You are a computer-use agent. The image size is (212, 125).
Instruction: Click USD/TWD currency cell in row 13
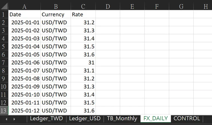pyautogui.click(x=56, y=110)
